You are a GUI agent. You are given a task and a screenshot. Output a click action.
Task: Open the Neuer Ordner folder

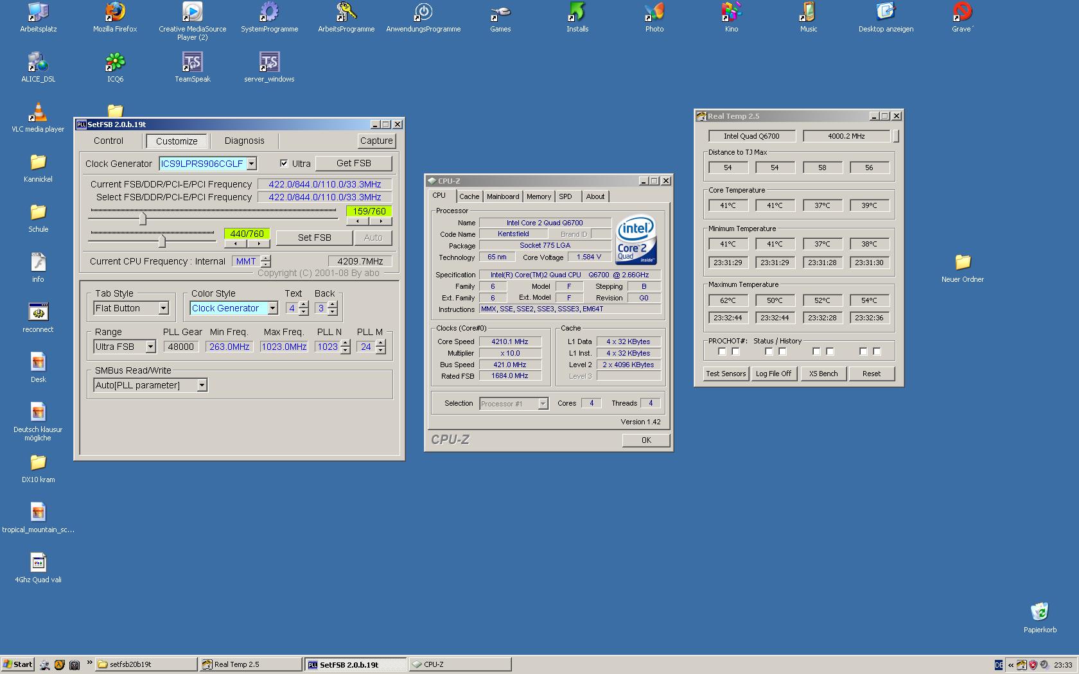(x=963, y=267)
